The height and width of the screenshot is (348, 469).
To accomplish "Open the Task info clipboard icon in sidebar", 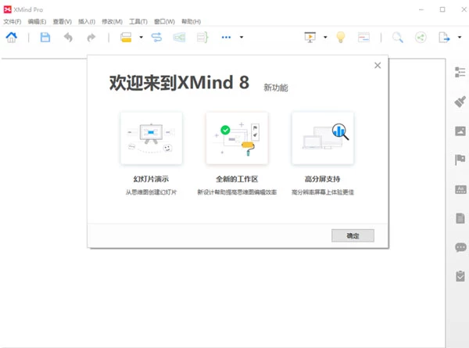I will (460, 276).
